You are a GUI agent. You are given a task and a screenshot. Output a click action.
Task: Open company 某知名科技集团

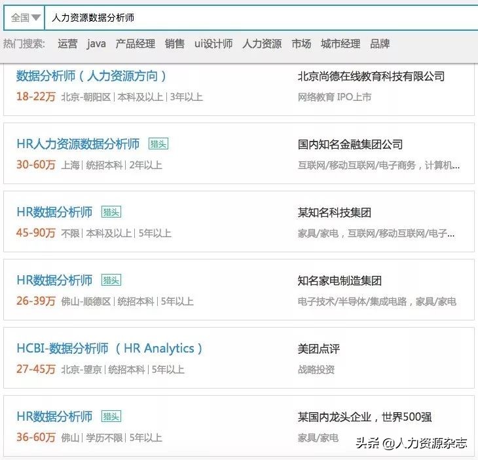pos(335,212)
